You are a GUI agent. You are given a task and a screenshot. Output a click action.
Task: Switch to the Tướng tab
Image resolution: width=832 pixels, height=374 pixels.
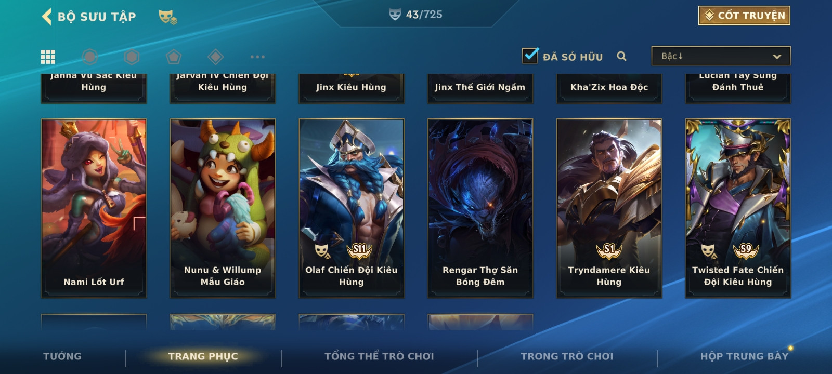(x=62, y=356)
